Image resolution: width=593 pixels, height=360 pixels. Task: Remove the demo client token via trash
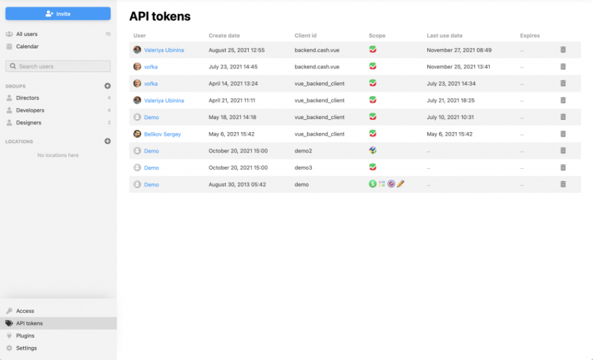(563, 184)
